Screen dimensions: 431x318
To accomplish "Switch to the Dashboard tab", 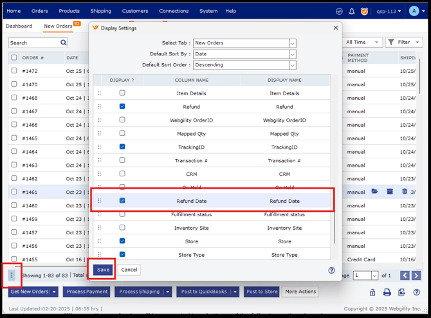I will pyautogui.click(x=19, y=26).
